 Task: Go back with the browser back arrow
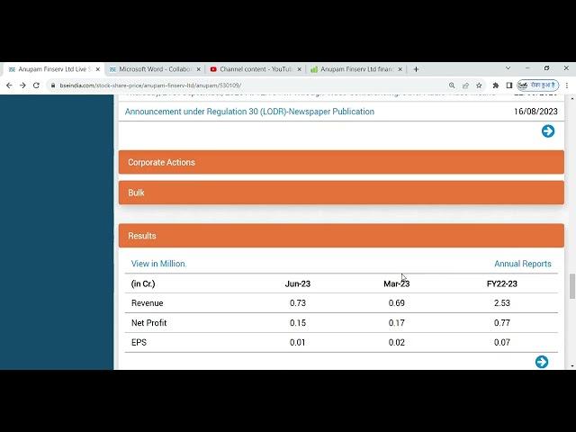point(9,85)
